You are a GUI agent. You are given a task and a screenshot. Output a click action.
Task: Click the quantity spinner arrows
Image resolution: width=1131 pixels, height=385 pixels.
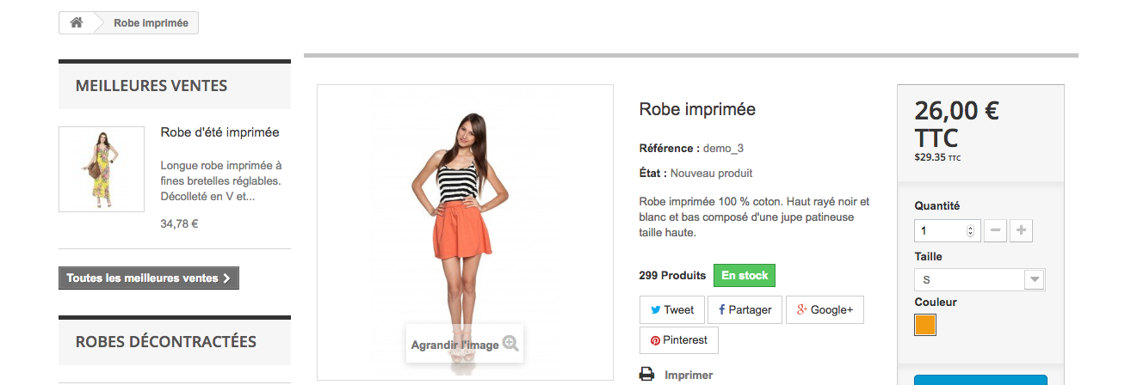click(x=971, y=231)
